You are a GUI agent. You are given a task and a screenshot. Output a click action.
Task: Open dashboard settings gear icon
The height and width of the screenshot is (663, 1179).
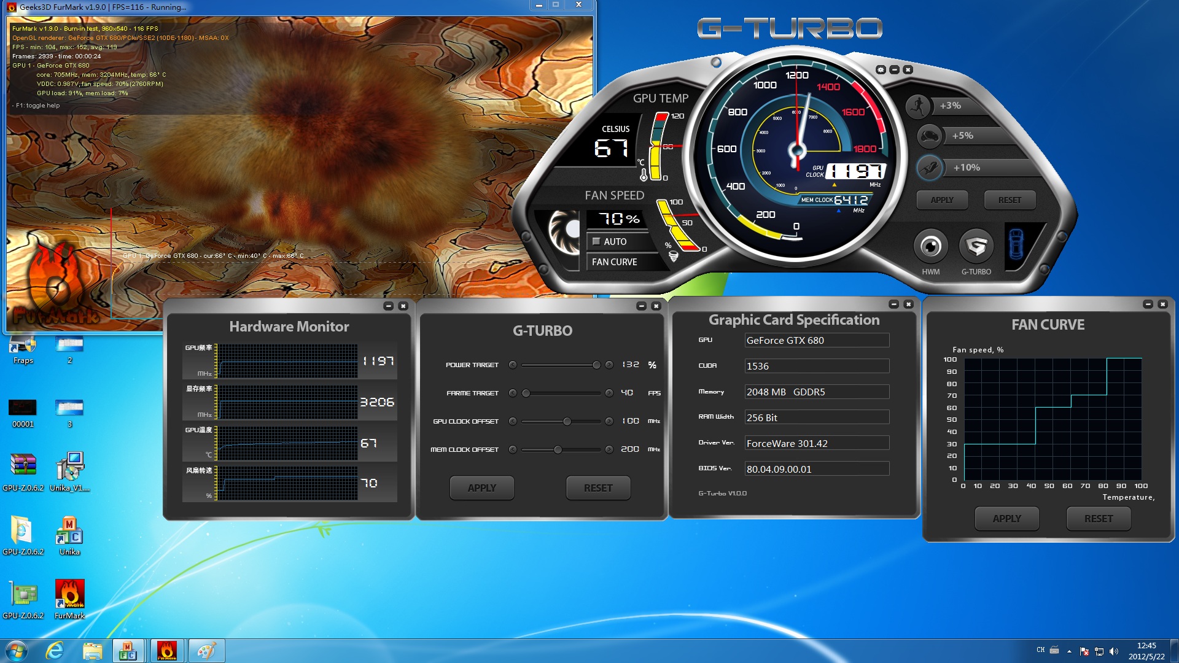pos(881,70)
